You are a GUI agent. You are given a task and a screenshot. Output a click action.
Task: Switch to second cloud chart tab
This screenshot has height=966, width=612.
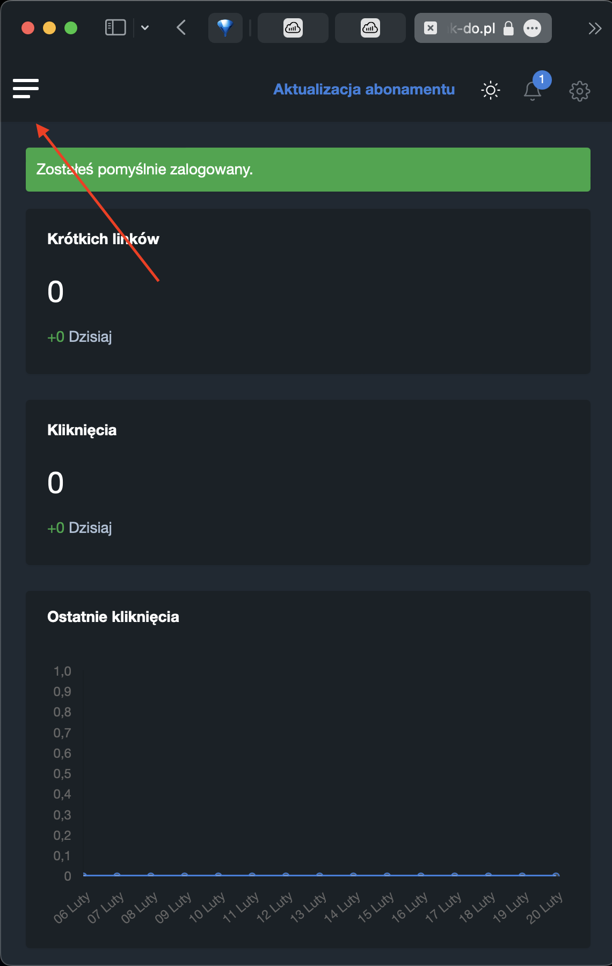pos(370,28)
